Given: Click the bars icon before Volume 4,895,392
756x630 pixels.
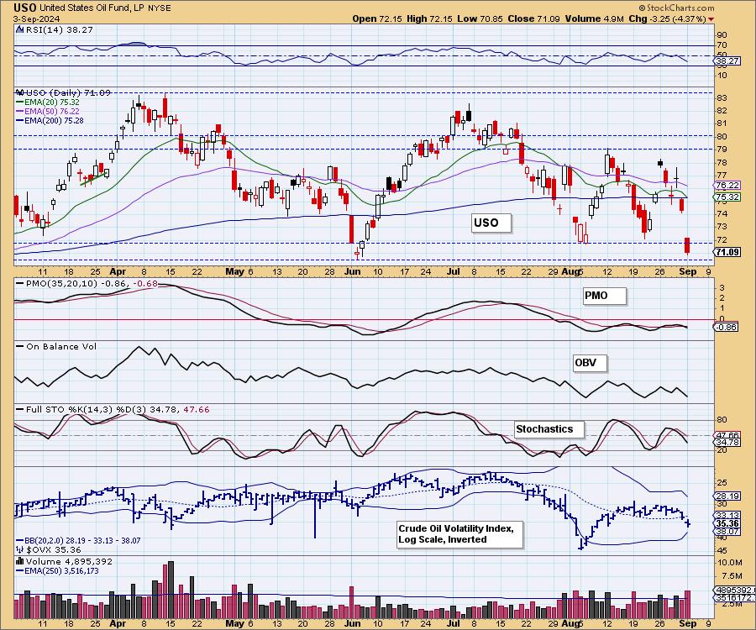Looking at the screenshot, I should pos(20,561).
